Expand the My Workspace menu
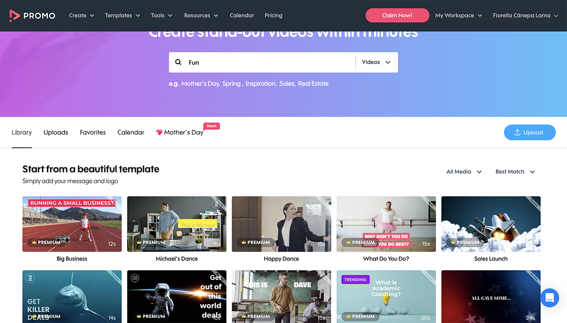This screenshot has width=567, height=323. coord(458,16)
